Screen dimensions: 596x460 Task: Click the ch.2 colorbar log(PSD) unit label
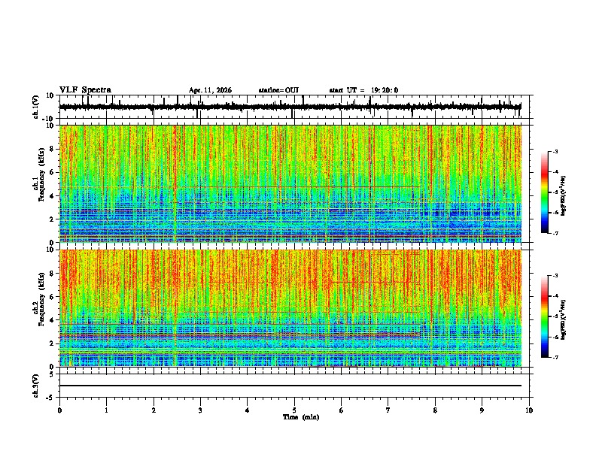(564, 320)
